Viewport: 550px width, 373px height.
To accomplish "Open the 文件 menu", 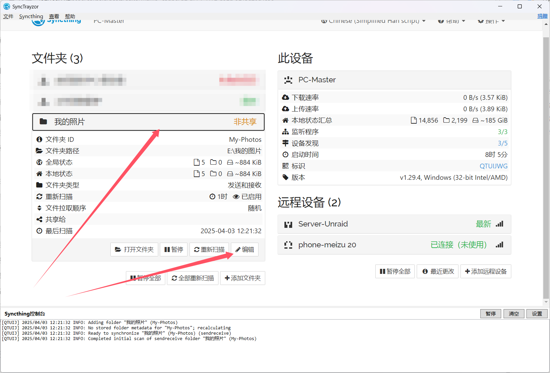I will (8, 16).
